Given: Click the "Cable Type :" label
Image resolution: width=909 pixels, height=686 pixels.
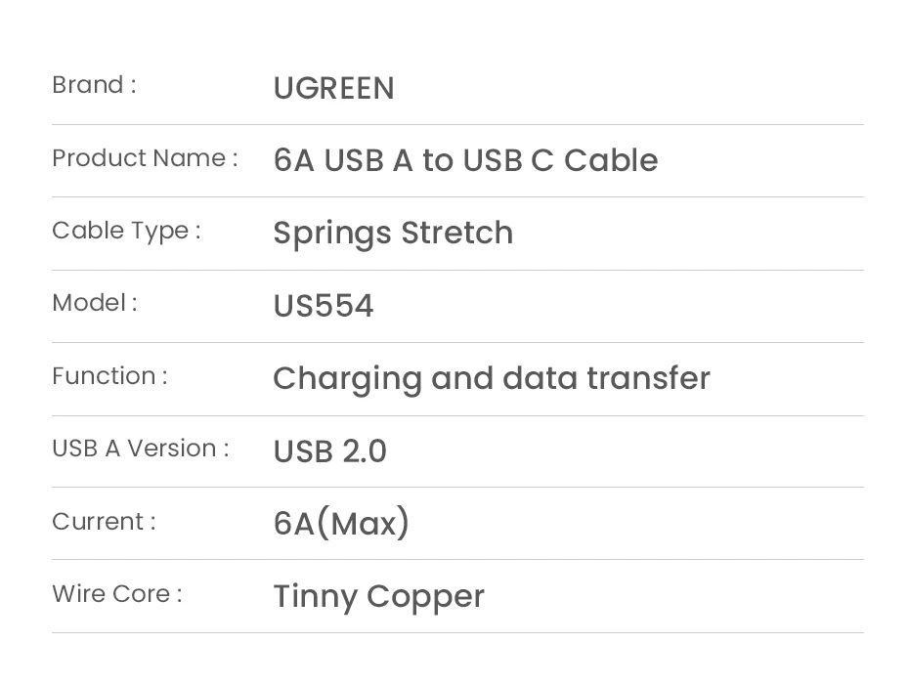Looking at the screenshot, I should pyautogui.click(x=126, y=231).
